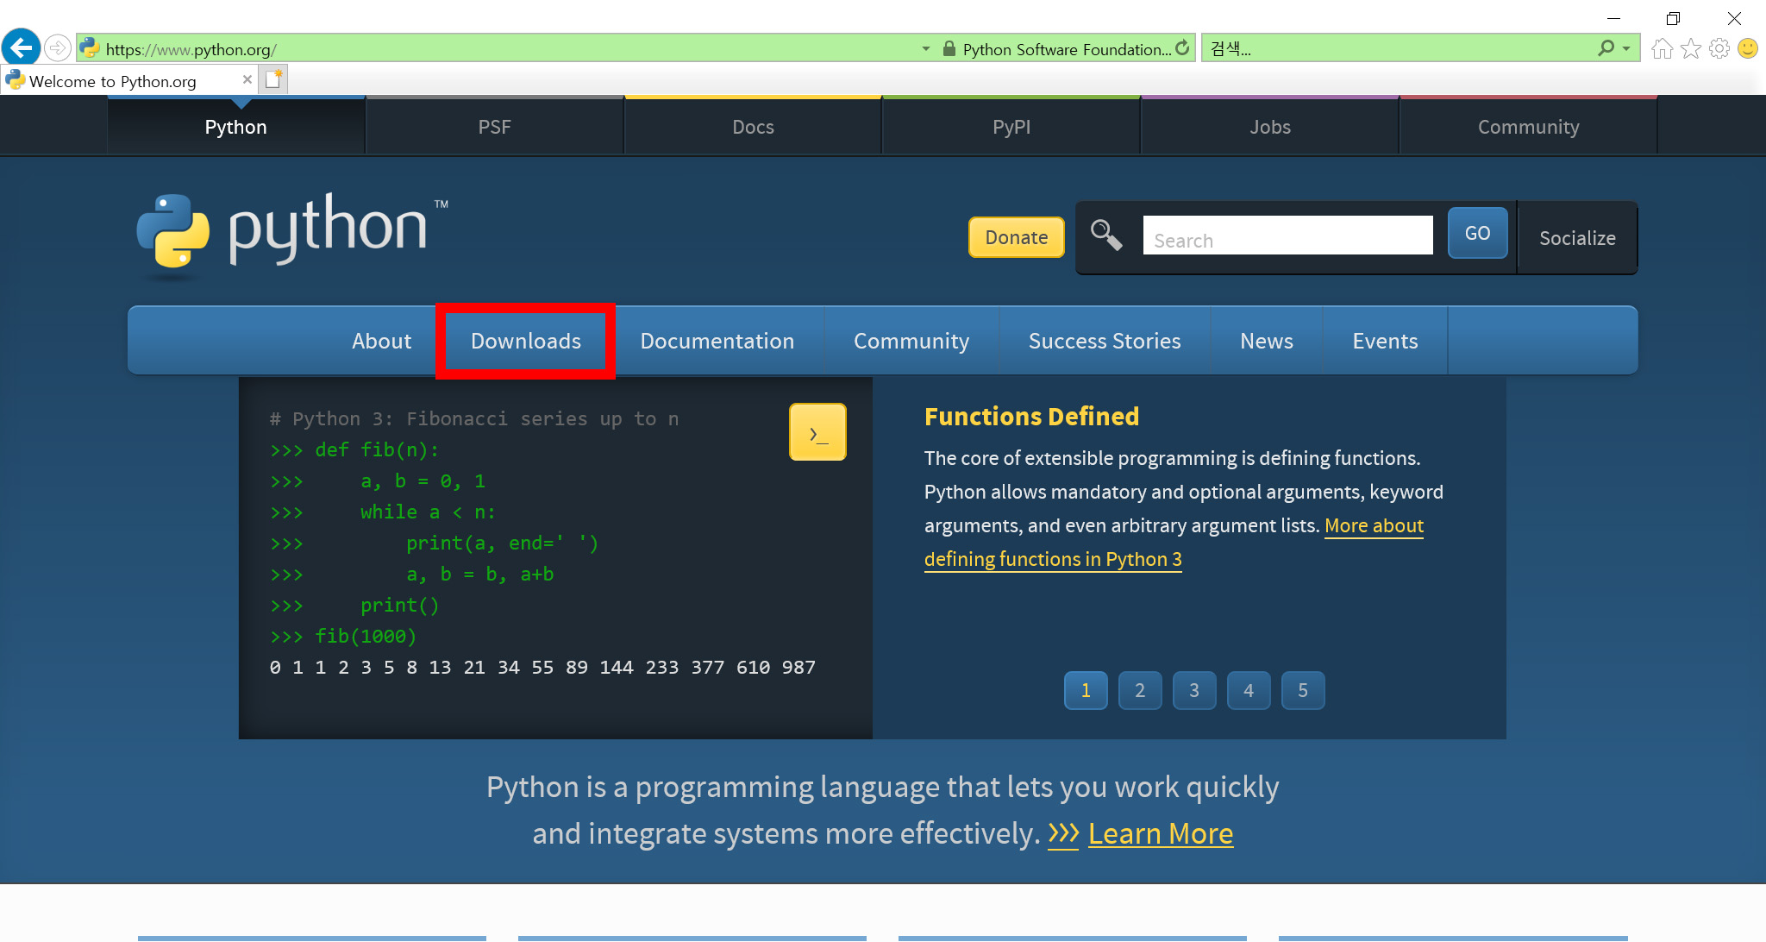Click the Refresh icon in address bar
The image size is (1766, 942).
pos(1182,48)
